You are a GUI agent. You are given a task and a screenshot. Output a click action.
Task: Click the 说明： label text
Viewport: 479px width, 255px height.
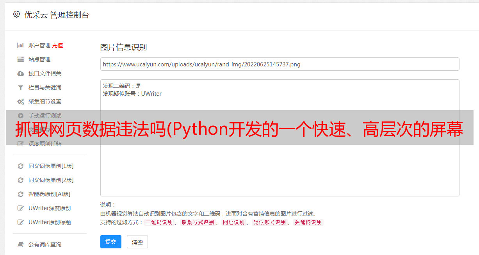point(108,205)
